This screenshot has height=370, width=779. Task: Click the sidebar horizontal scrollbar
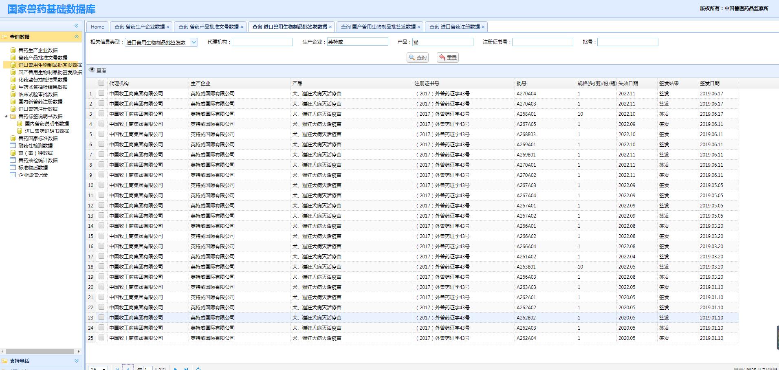click(x=40, y=351)
